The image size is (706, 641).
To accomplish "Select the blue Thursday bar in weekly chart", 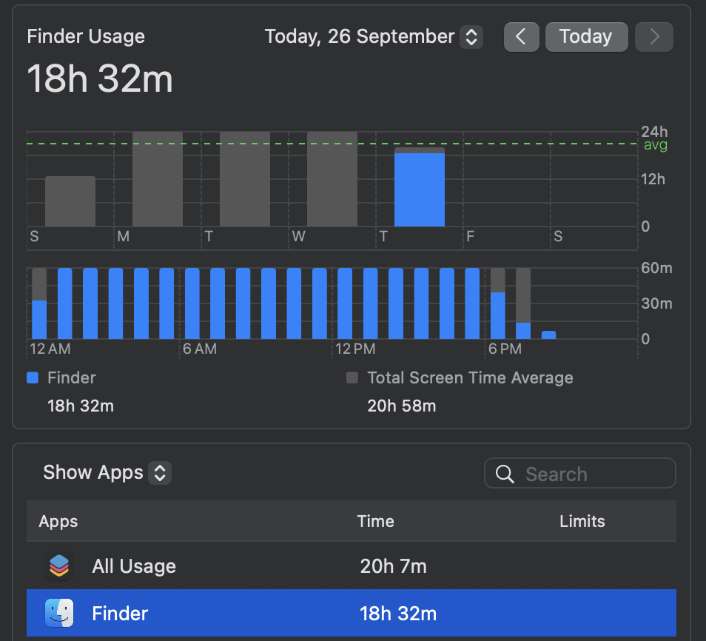I will 420,189.
